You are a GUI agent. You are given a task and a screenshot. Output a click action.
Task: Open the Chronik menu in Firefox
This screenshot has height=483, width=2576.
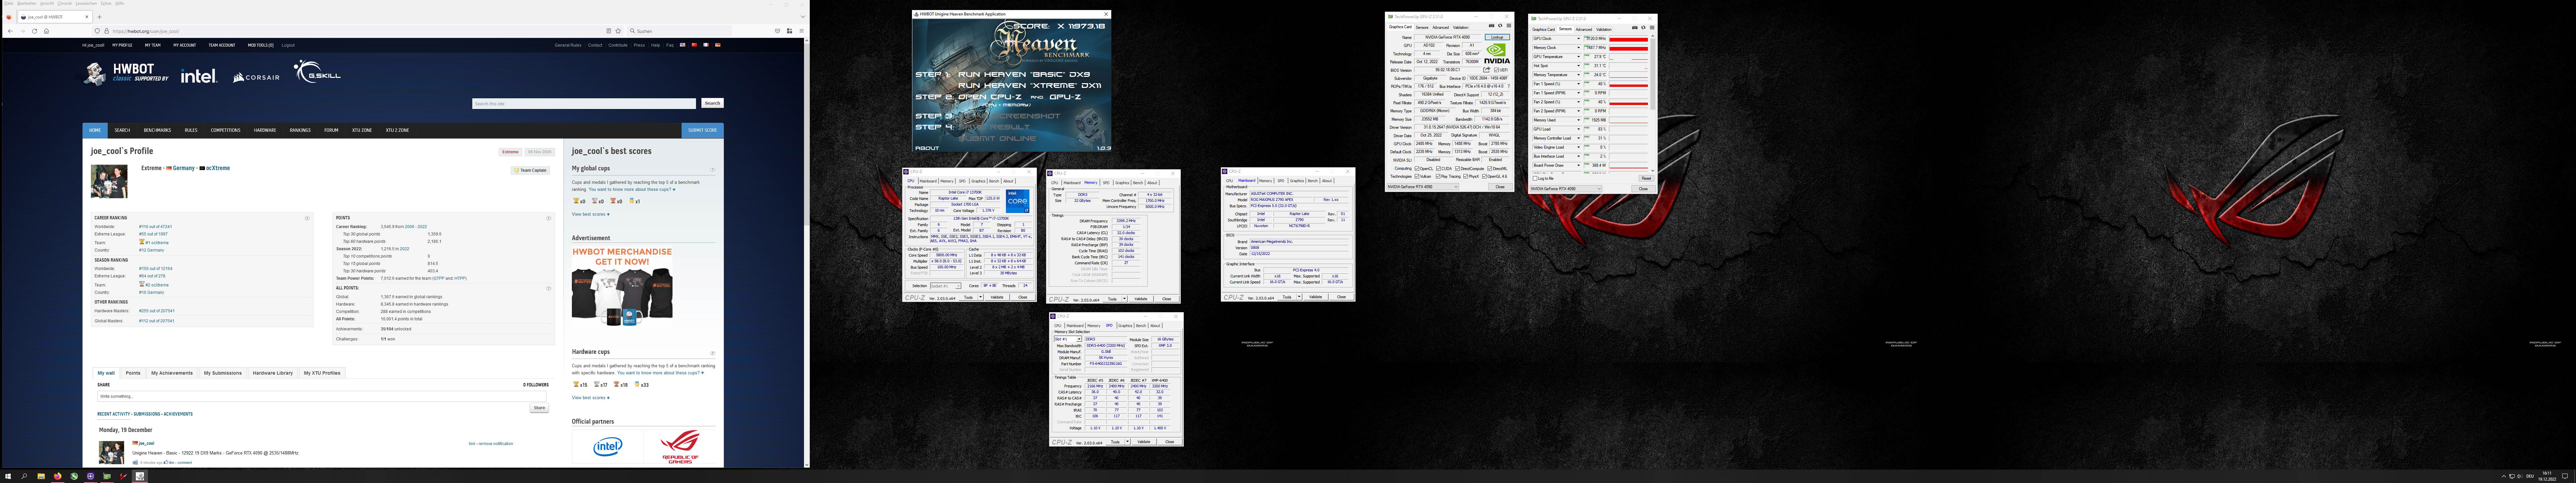coord(65,3)
